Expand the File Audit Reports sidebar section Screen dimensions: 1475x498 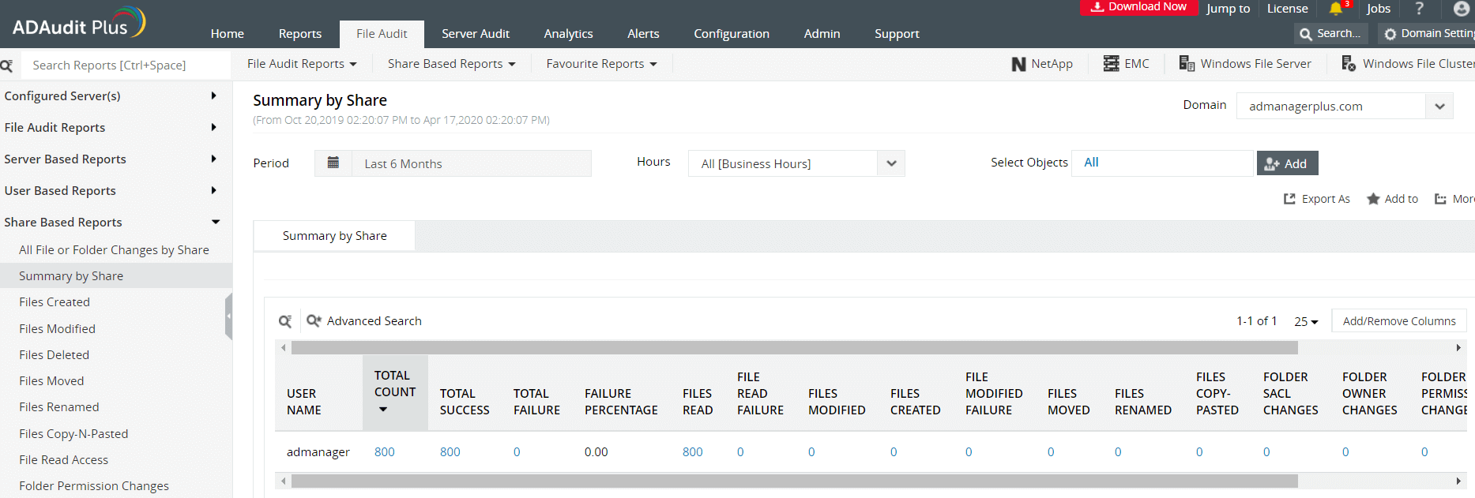(x=111, y=127)
